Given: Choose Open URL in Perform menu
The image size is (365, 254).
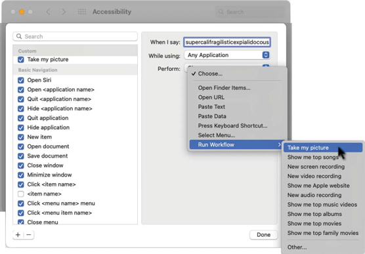Looking at the screenshot, I should coord(237,97).
